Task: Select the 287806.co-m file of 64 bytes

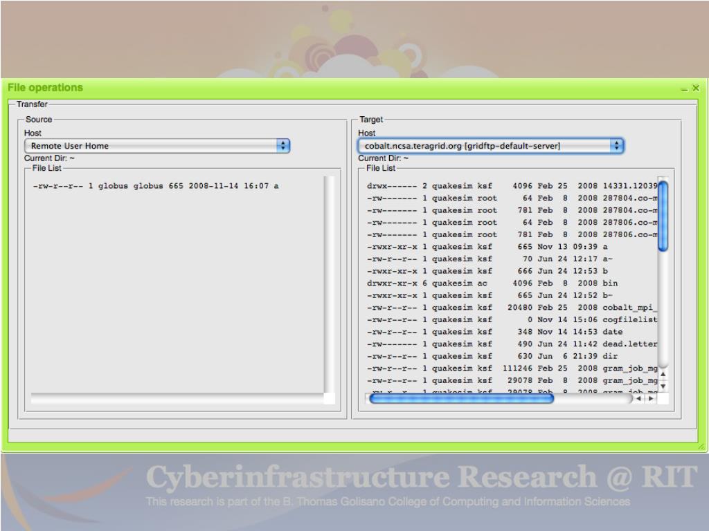Action: (x=512, y=223)
